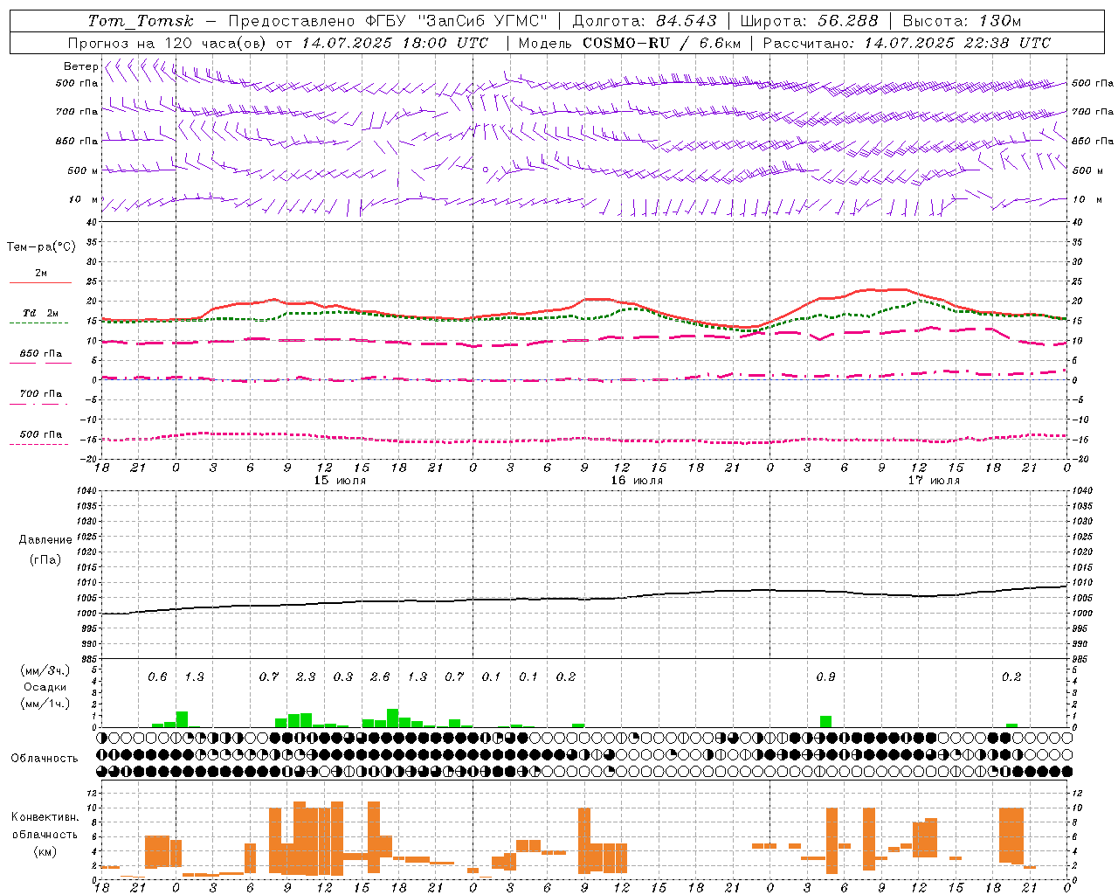
Task: Click the forecast start time 14.07.2025 18:00 UTC
Action: [395, 43]
